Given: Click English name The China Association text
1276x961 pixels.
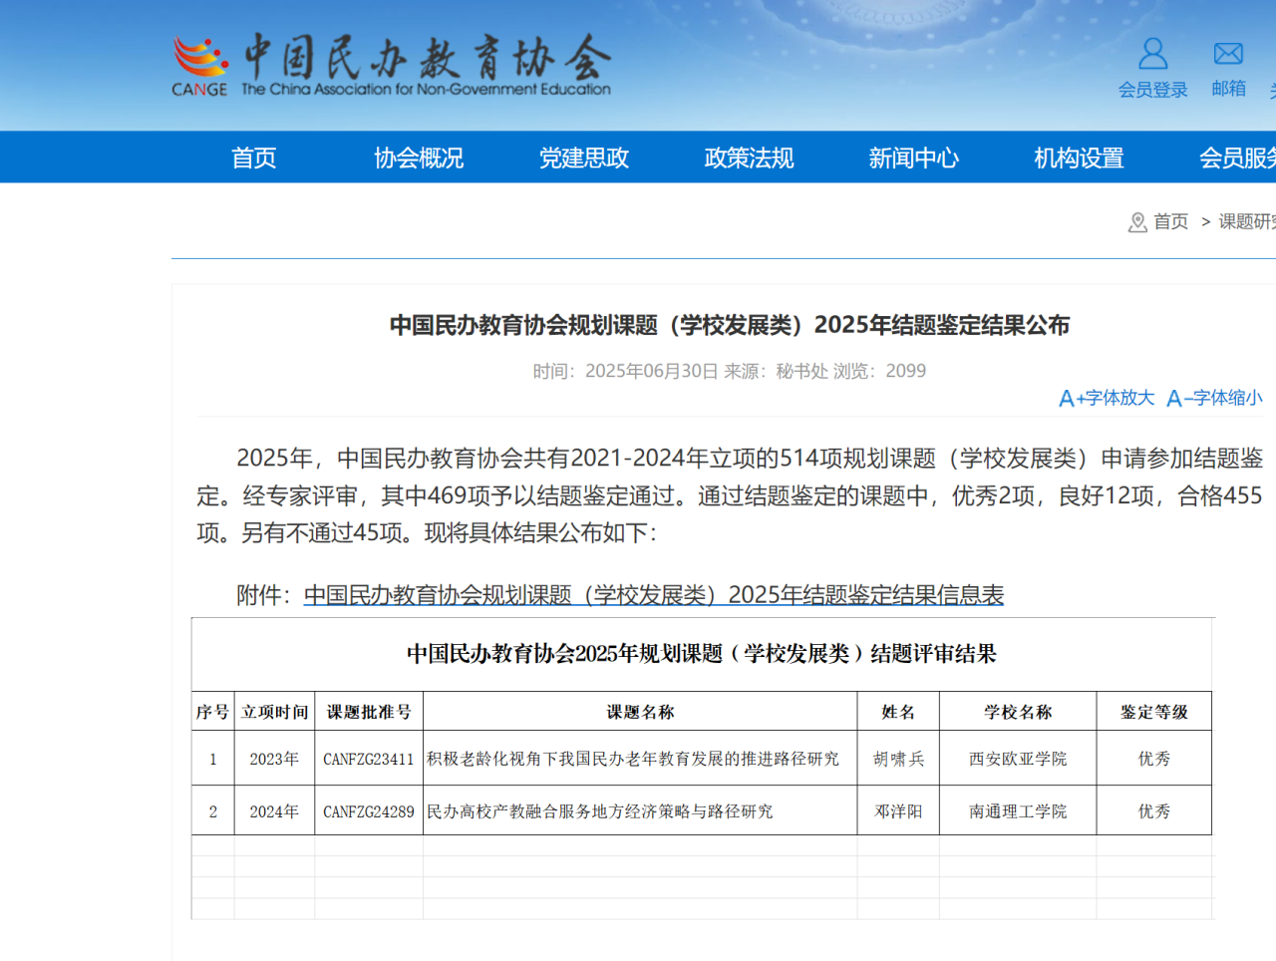Looking at the screenshot, I should [x=426, y=89].
